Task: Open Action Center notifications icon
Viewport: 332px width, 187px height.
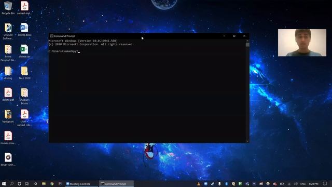Action: [325, 183]
